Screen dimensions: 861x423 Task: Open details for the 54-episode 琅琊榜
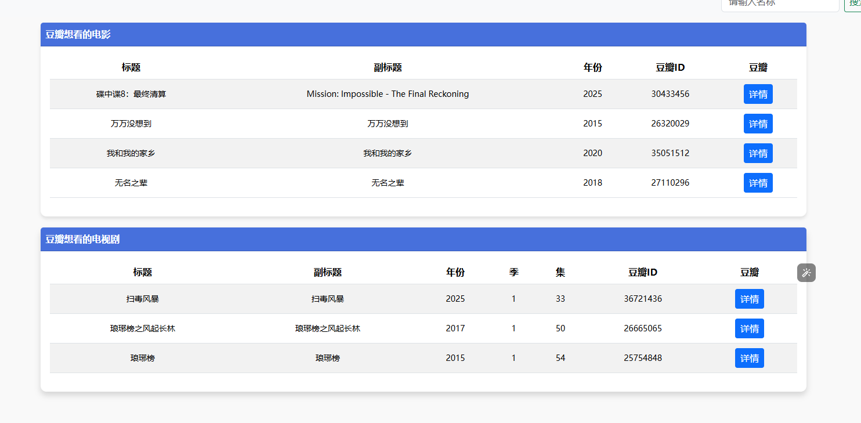(749, 358)
